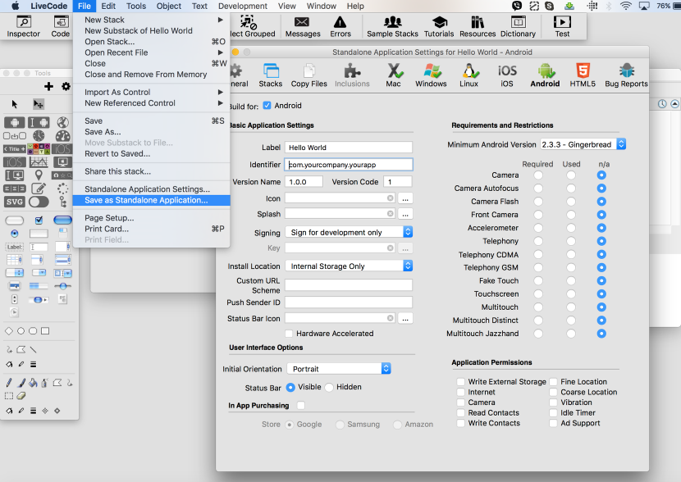Viewport: 681px width, 482px height.
Task: Check the Write External Storage permission
Action: [x=461, y=382]
